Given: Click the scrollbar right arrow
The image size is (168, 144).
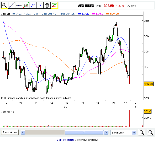Looking at the screenshot, I should coord(106,132).
